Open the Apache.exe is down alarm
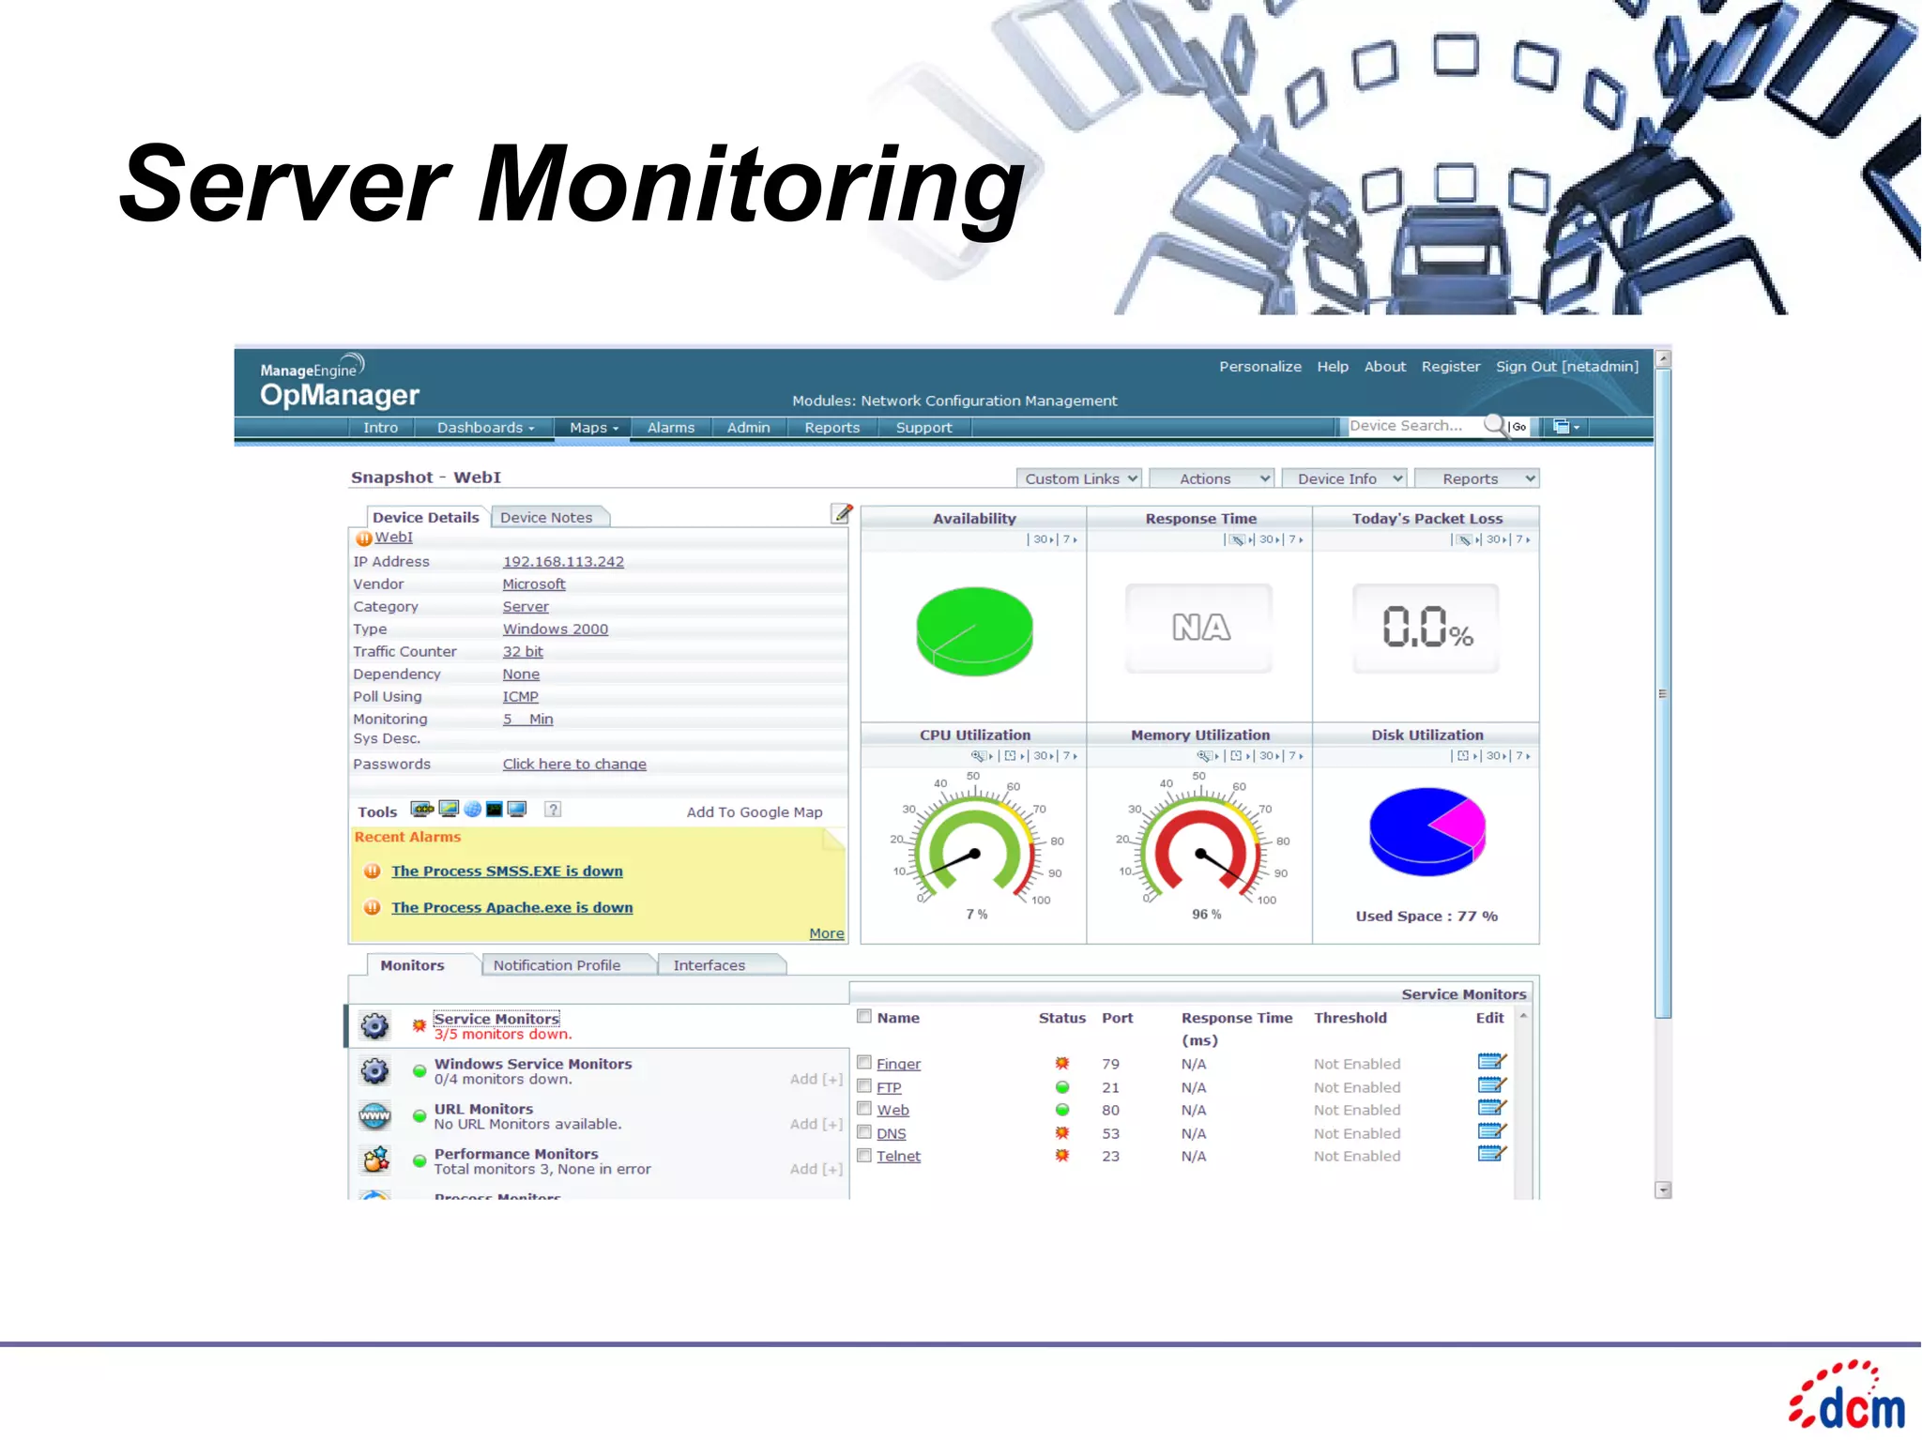 coord(512,908)
